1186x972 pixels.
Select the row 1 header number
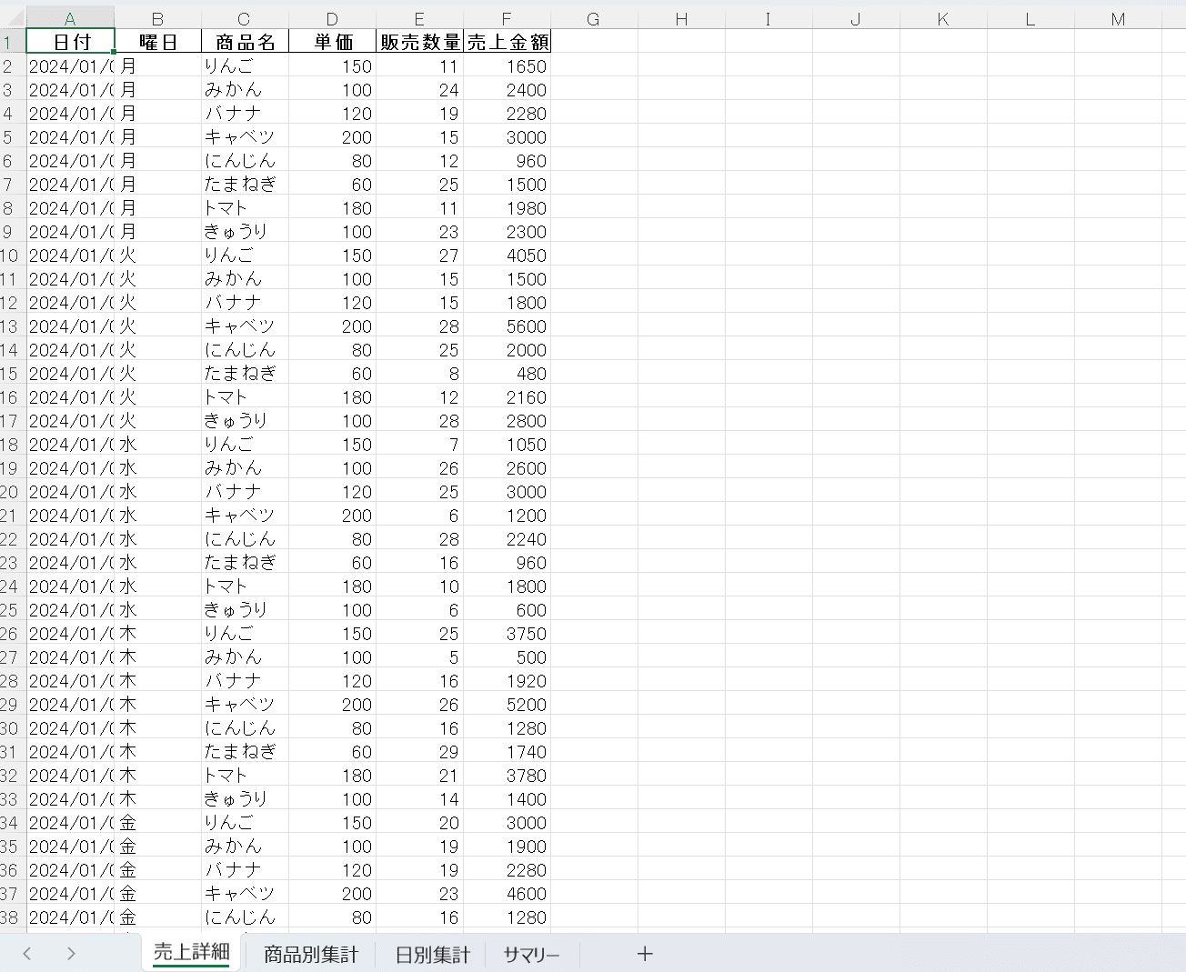click(12, 42)
